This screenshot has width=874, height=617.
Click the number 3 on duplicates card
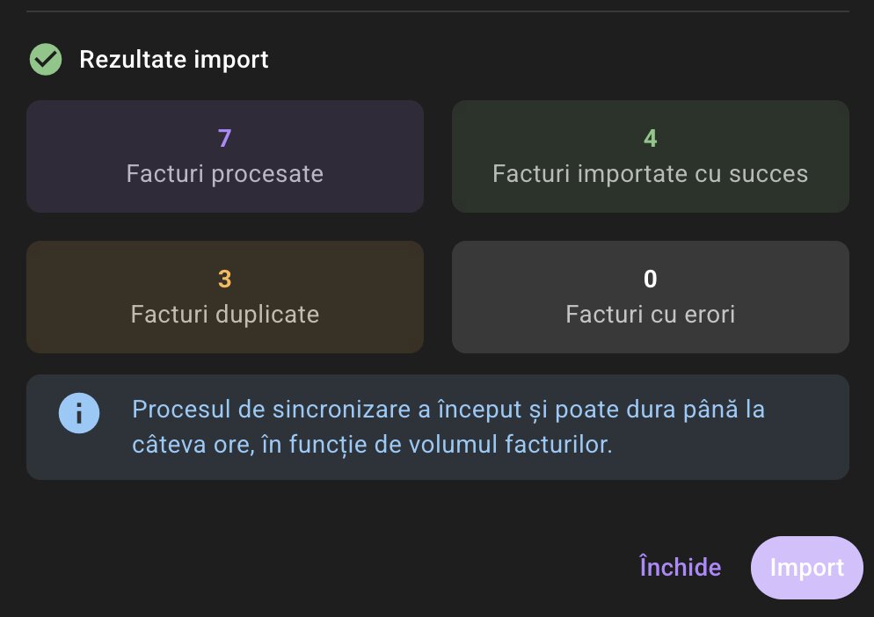(x=224, y=279)
